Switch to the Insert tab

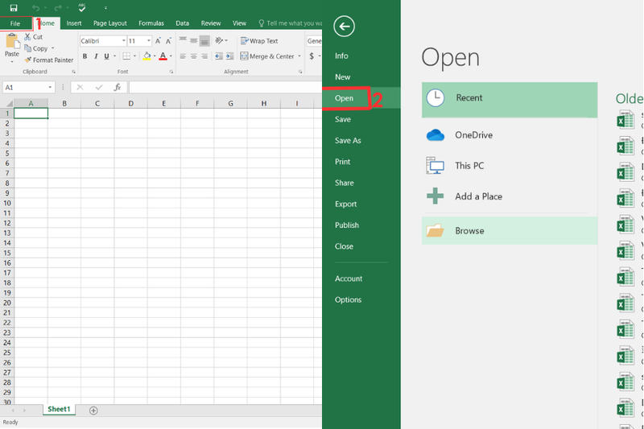coord(74,23)
